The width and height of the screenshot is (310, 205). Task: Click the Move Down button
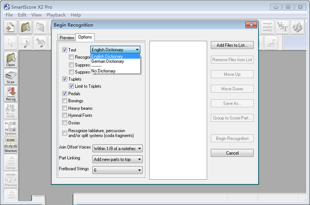point(232,89)
